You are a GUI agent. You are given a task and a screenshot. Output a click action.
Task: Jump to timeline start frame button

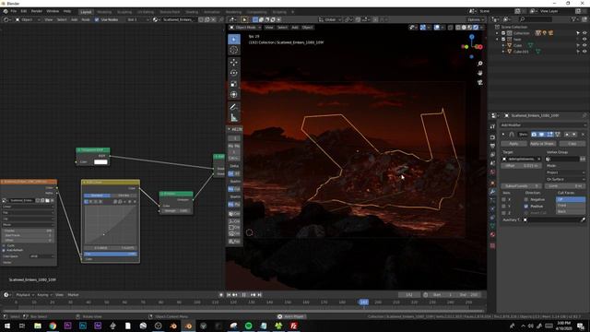[229, 295]
